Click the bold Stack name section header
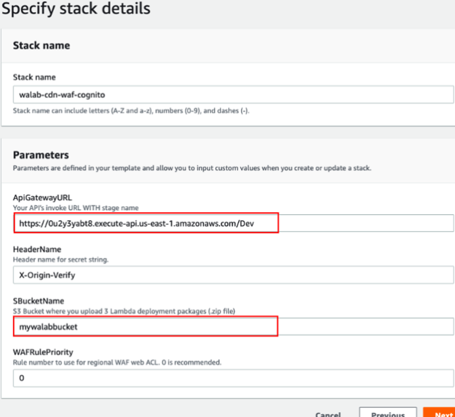The height and width of the screenshot is (417, 455). tap(41, 46)
